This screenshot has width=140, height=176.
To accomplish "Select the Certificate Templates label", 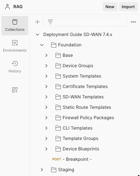I will pos(85,87).
